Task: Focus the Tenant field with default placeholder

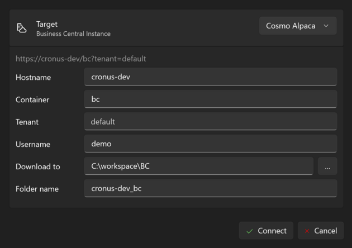Action: [210, 121]
